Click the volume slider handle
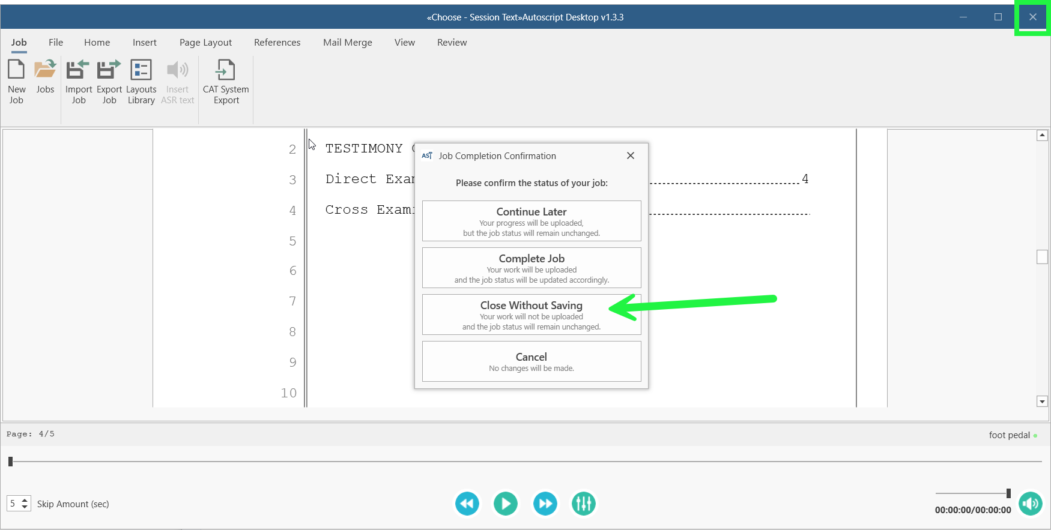Screen dimensions: 1051x530 click(x=1008, y=493)
